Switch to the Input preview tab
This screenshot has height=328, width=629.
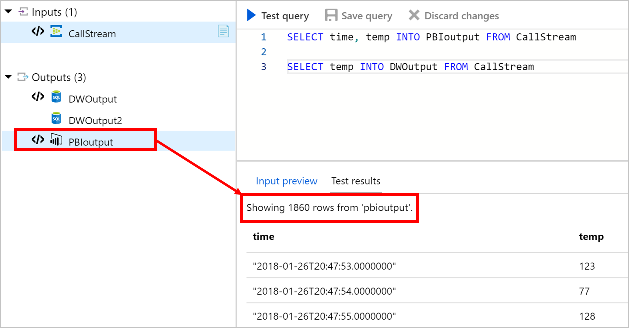click(286, 181)
